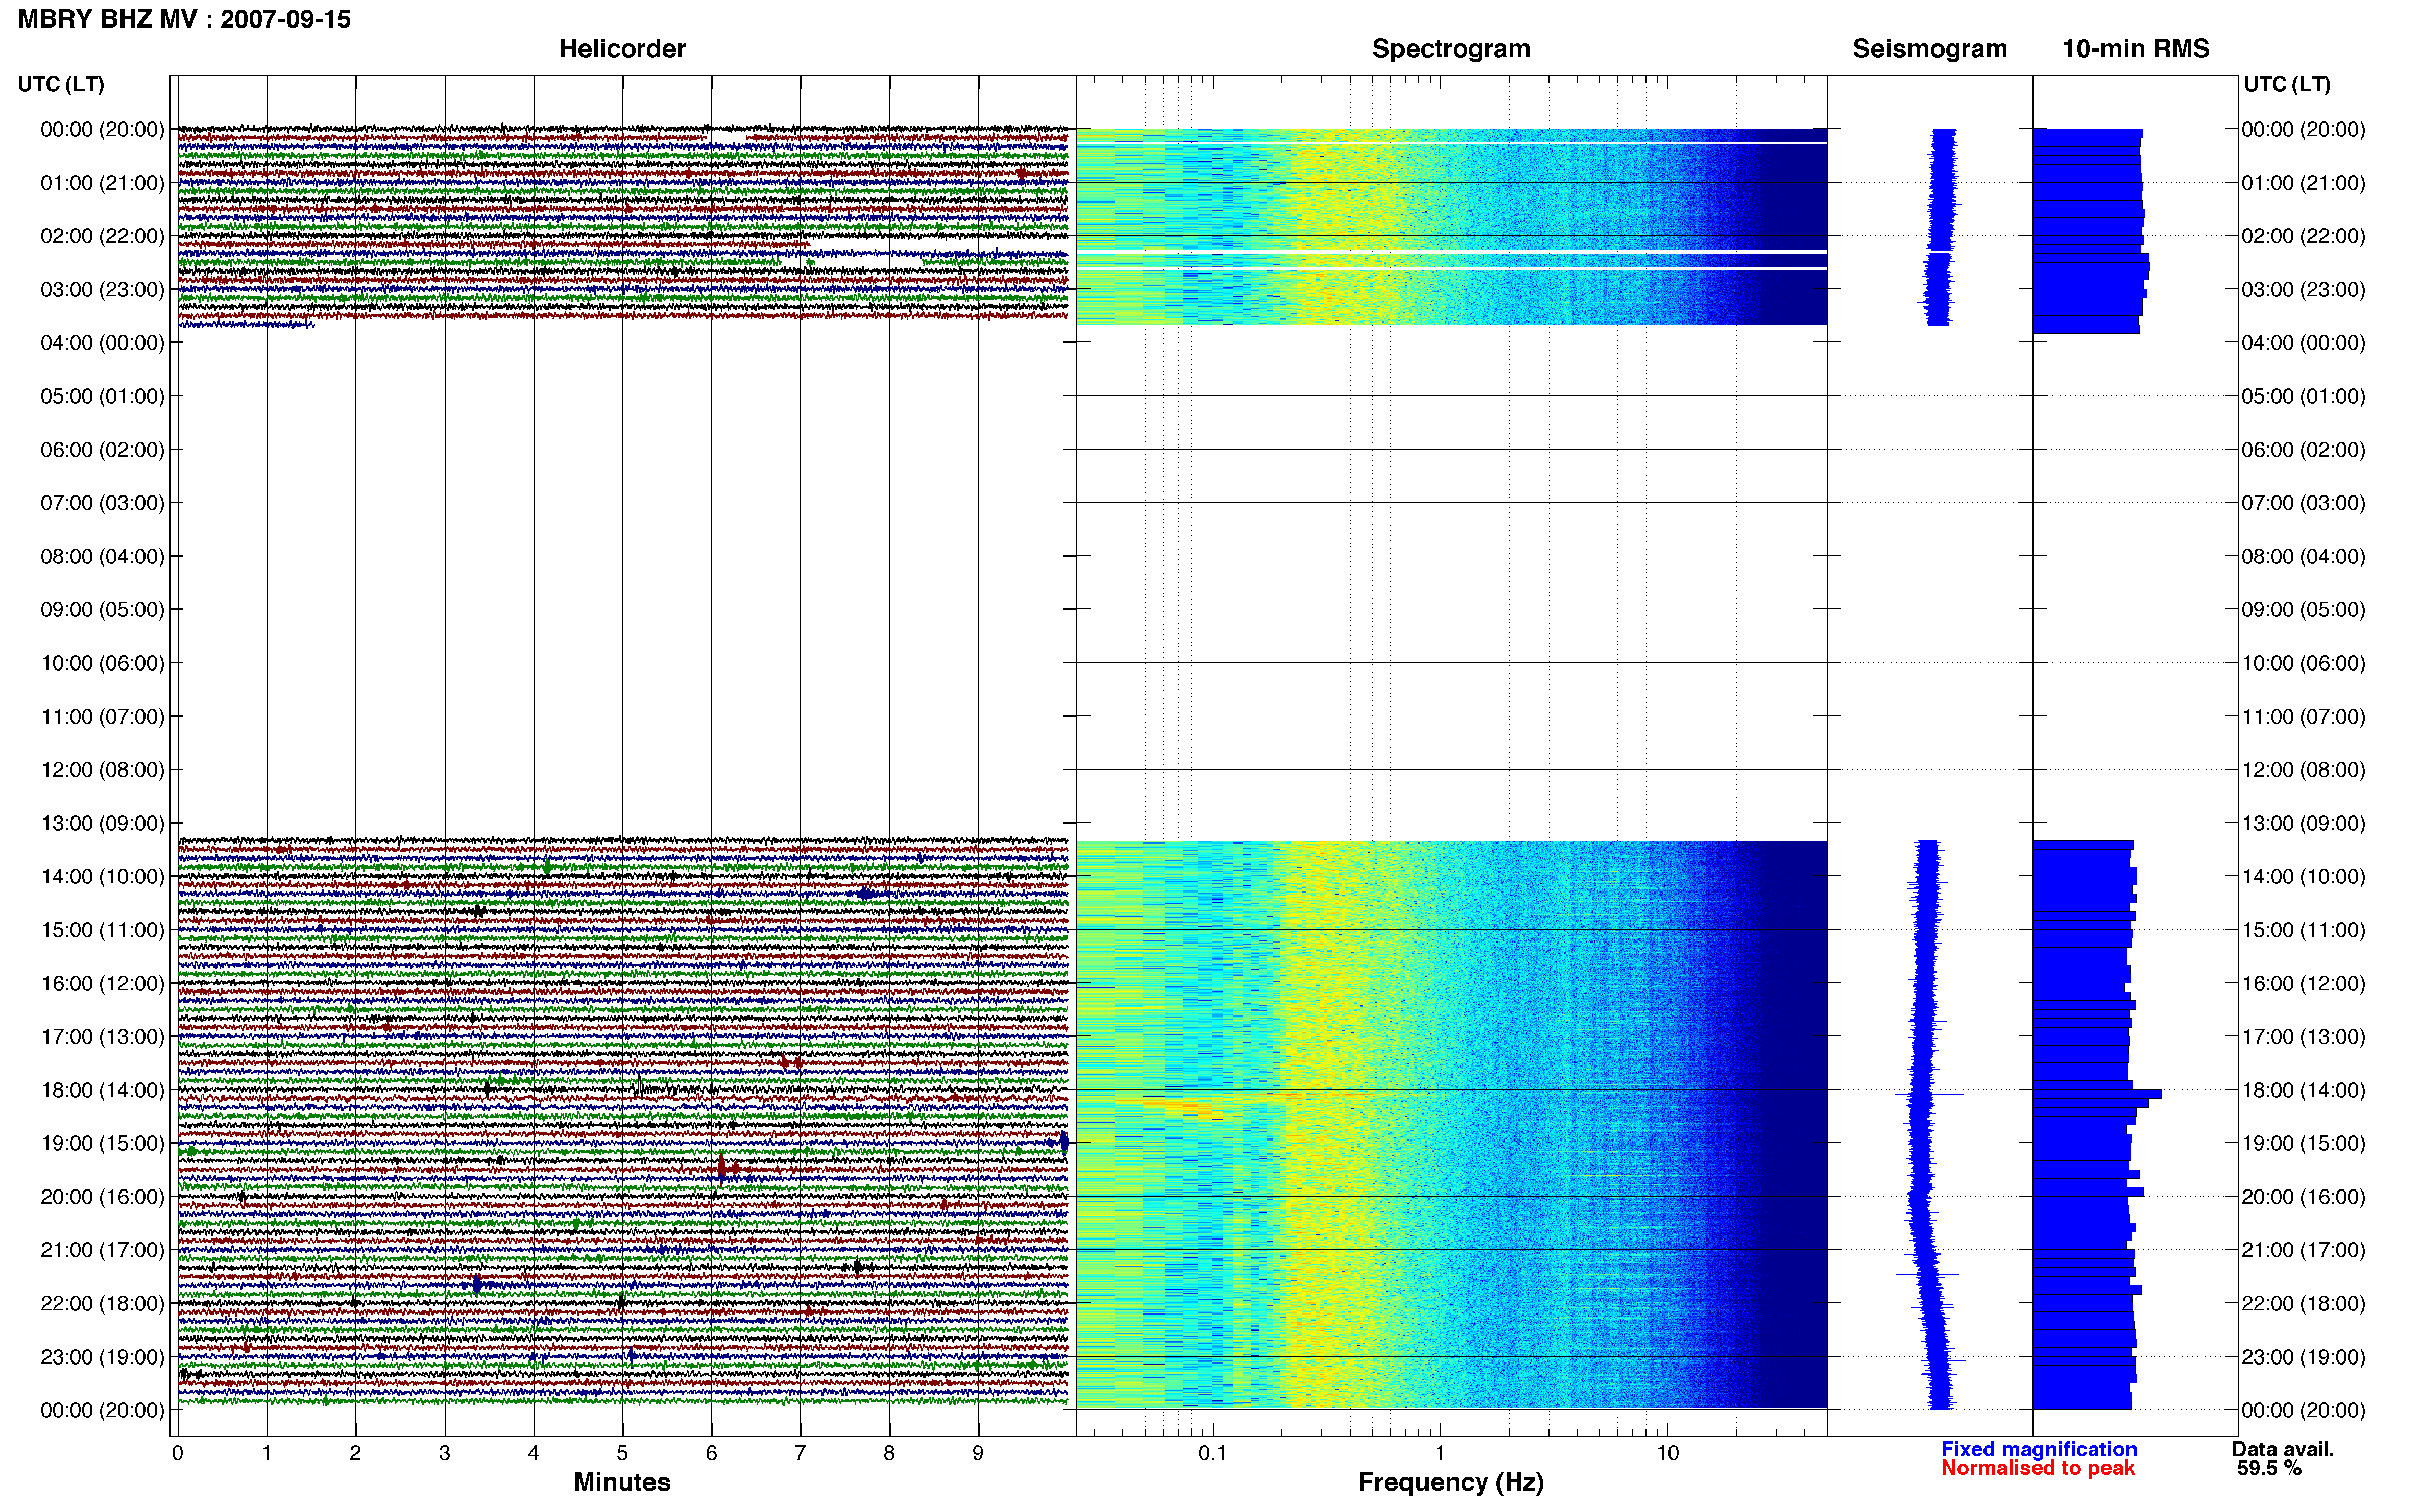Click the blue 'Fixed magnification' legend text
The image size is (2420, 1512).
pos(2039,1449)
